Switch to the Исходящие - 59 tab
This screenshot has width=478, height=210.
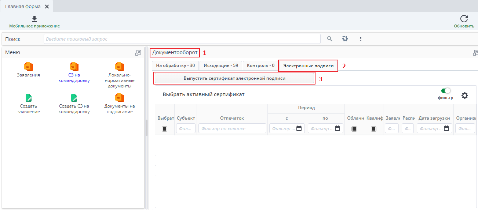(220, 66)
